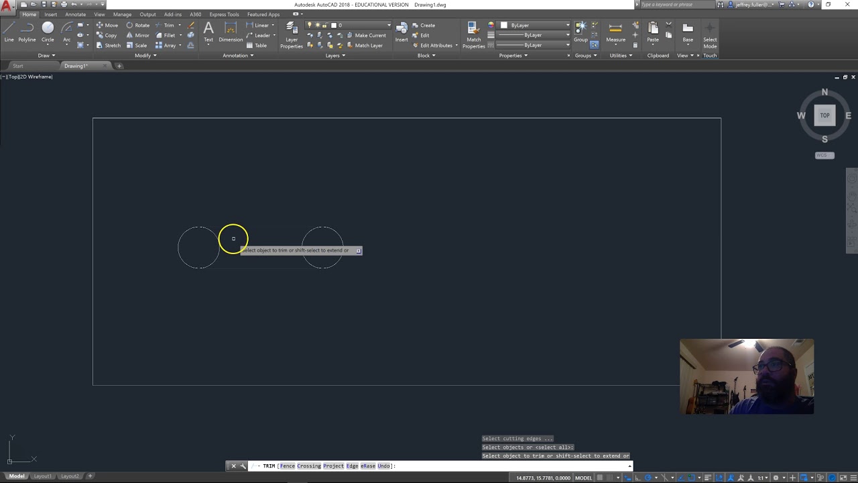This screenshot has height=483, width=858.
Task: Click the Group tool
Action: point(580,32)
